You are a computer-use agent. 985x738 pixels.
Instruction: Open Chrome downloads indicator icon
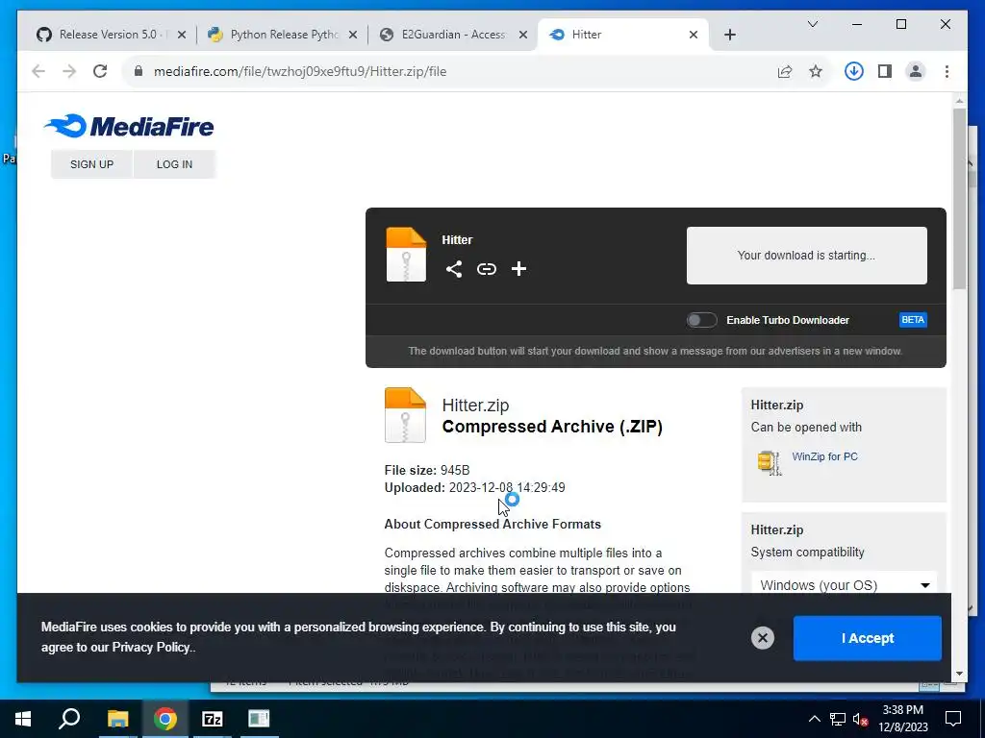(853, 71)
